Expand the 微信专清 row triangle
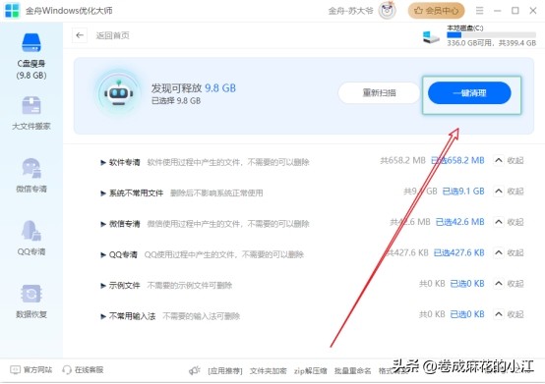Image resolution: width=545 pixels, height=384 pixels. [103, 224]
